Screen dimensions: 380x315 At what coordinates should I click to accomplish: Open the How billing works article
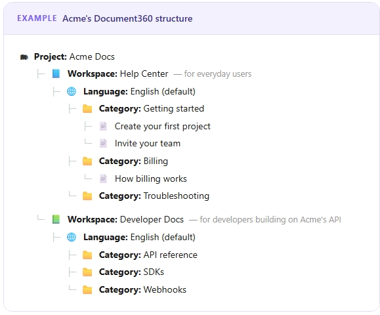(x=151, y=178)
